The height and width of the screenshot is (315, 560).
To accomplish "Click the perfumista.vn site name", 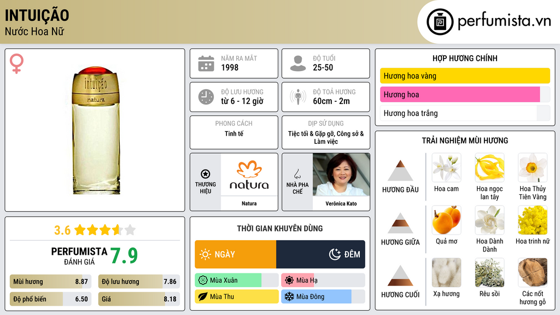I will (x=504, y=21).
